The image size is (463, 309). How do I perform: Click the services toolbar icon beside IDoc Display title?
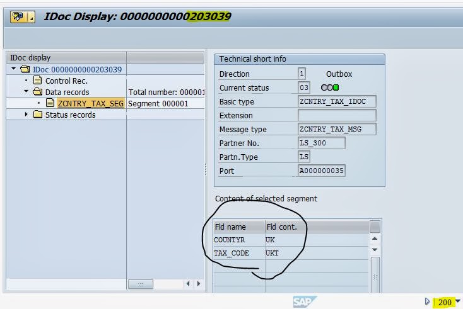18,17
